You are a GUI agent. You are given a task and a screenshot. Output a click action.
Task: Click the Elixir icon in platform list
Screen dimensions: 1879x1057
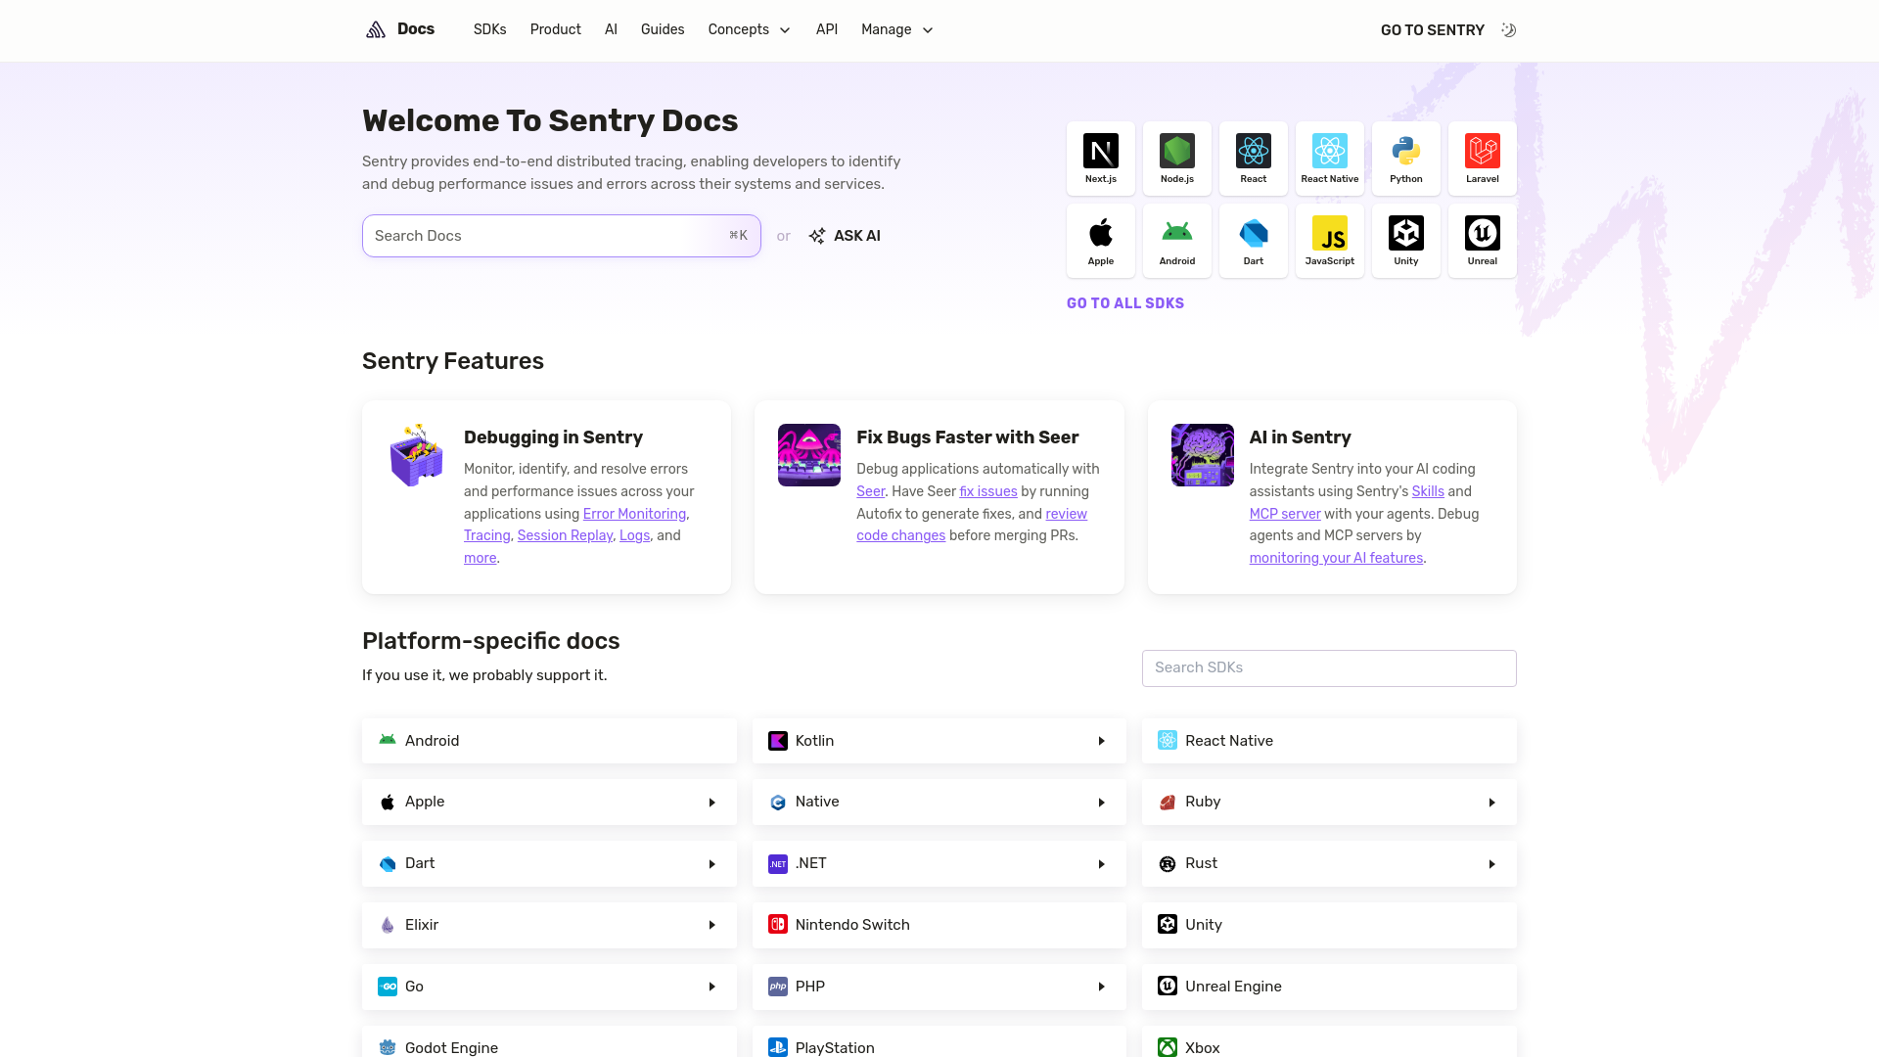(x=388, y=925)
